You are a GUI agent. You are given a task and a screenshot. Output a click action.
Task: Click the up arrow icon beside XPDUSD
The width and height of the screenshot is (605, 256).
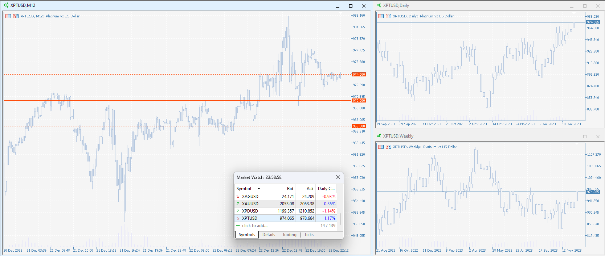click(238, 211)
